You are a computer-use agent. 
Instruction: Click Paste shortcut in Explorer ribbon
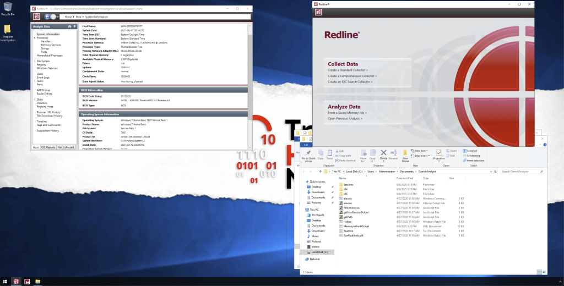[x=345, y=161]
